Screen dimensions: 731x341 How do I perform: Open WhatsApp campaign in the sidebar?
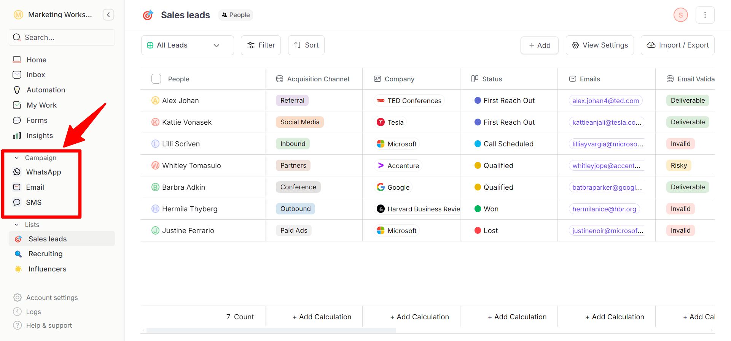[x=43, y=172]
